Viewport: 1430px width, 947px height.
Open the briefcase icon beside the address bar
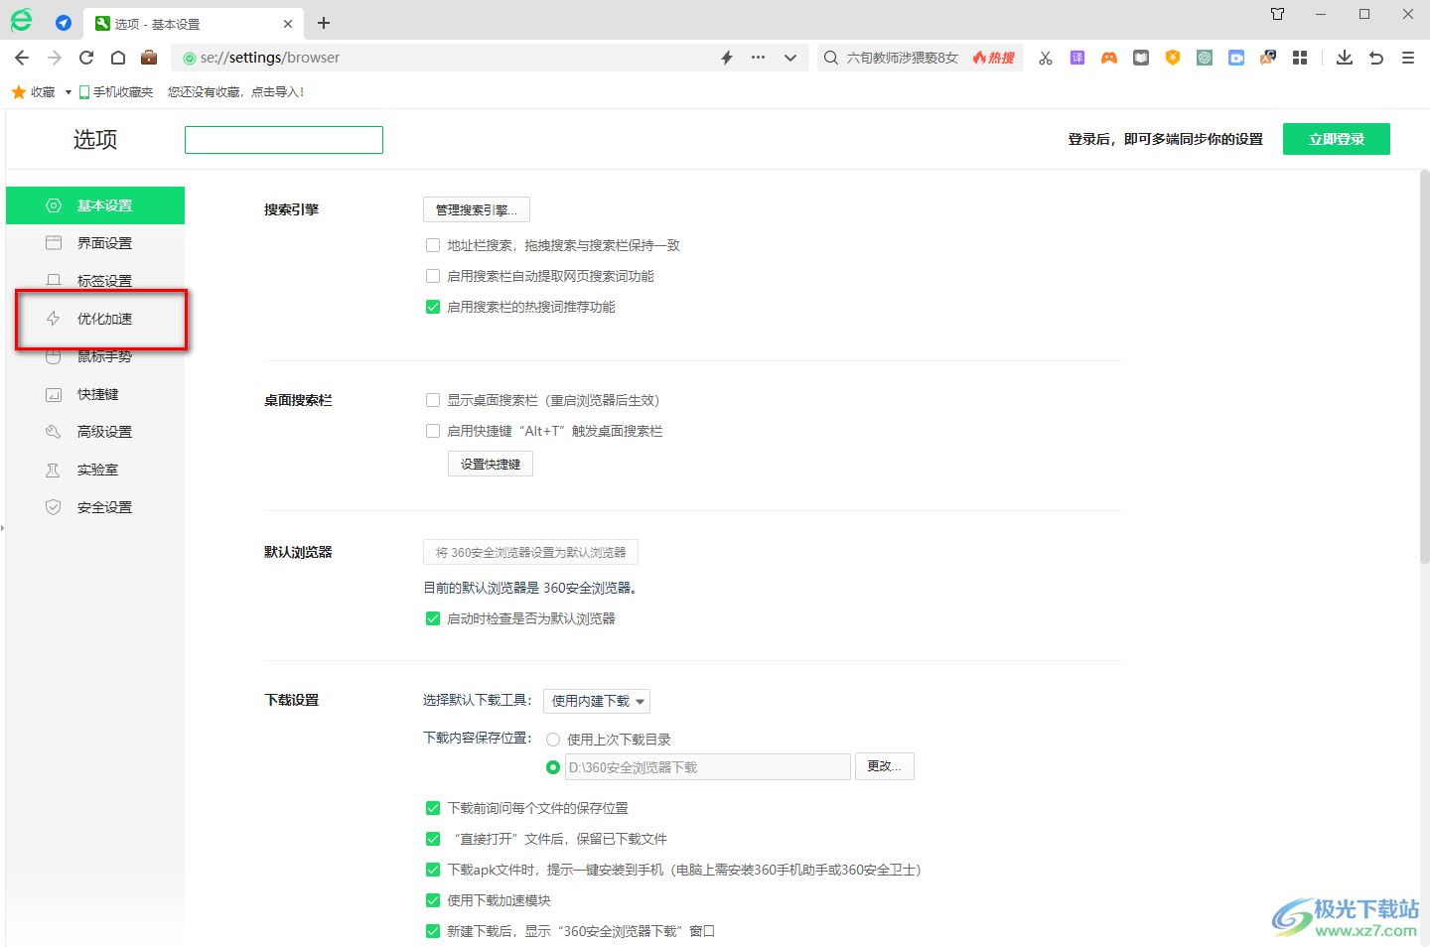[149, 58]
